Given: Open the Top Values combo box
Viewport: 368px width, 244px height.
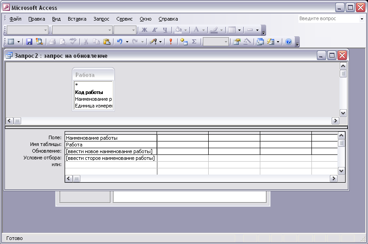Looking at the screenshot, I should [216, 42].
